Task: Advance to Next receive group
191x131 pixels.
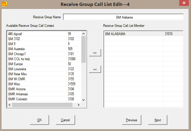Action: point(158,120)
